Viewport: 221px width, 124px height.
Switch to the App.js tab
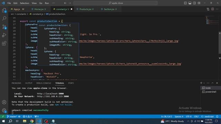click(x=17, y=9)
